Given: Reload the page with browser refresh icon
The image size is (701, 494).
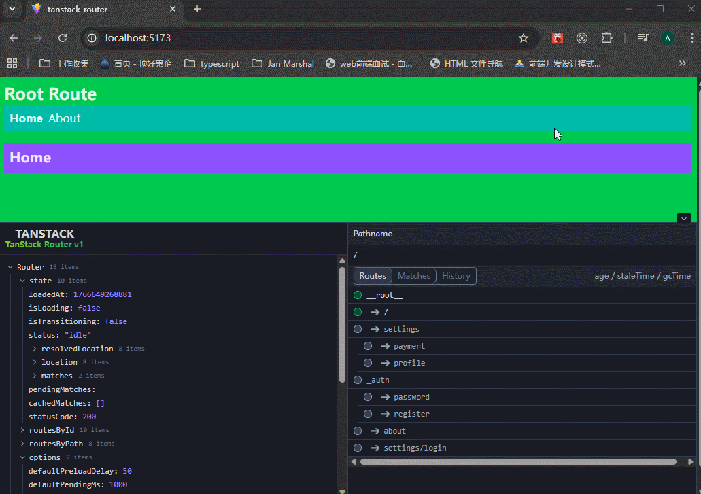Looking at the screenshot, I should [63, 38].
